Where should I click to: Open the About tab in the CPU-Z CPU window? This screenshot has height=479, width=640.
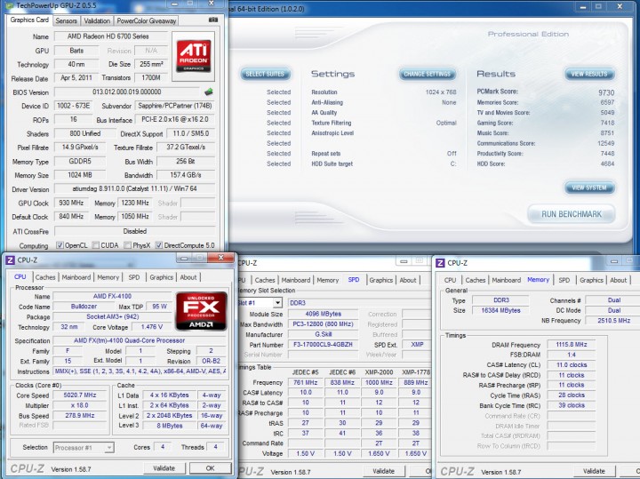[x=188, y=277]
